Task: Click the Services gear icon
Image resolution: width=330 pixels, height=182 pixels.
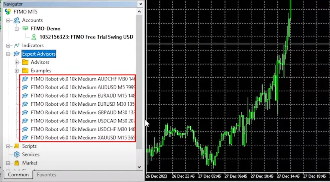Action: (17, 154)
